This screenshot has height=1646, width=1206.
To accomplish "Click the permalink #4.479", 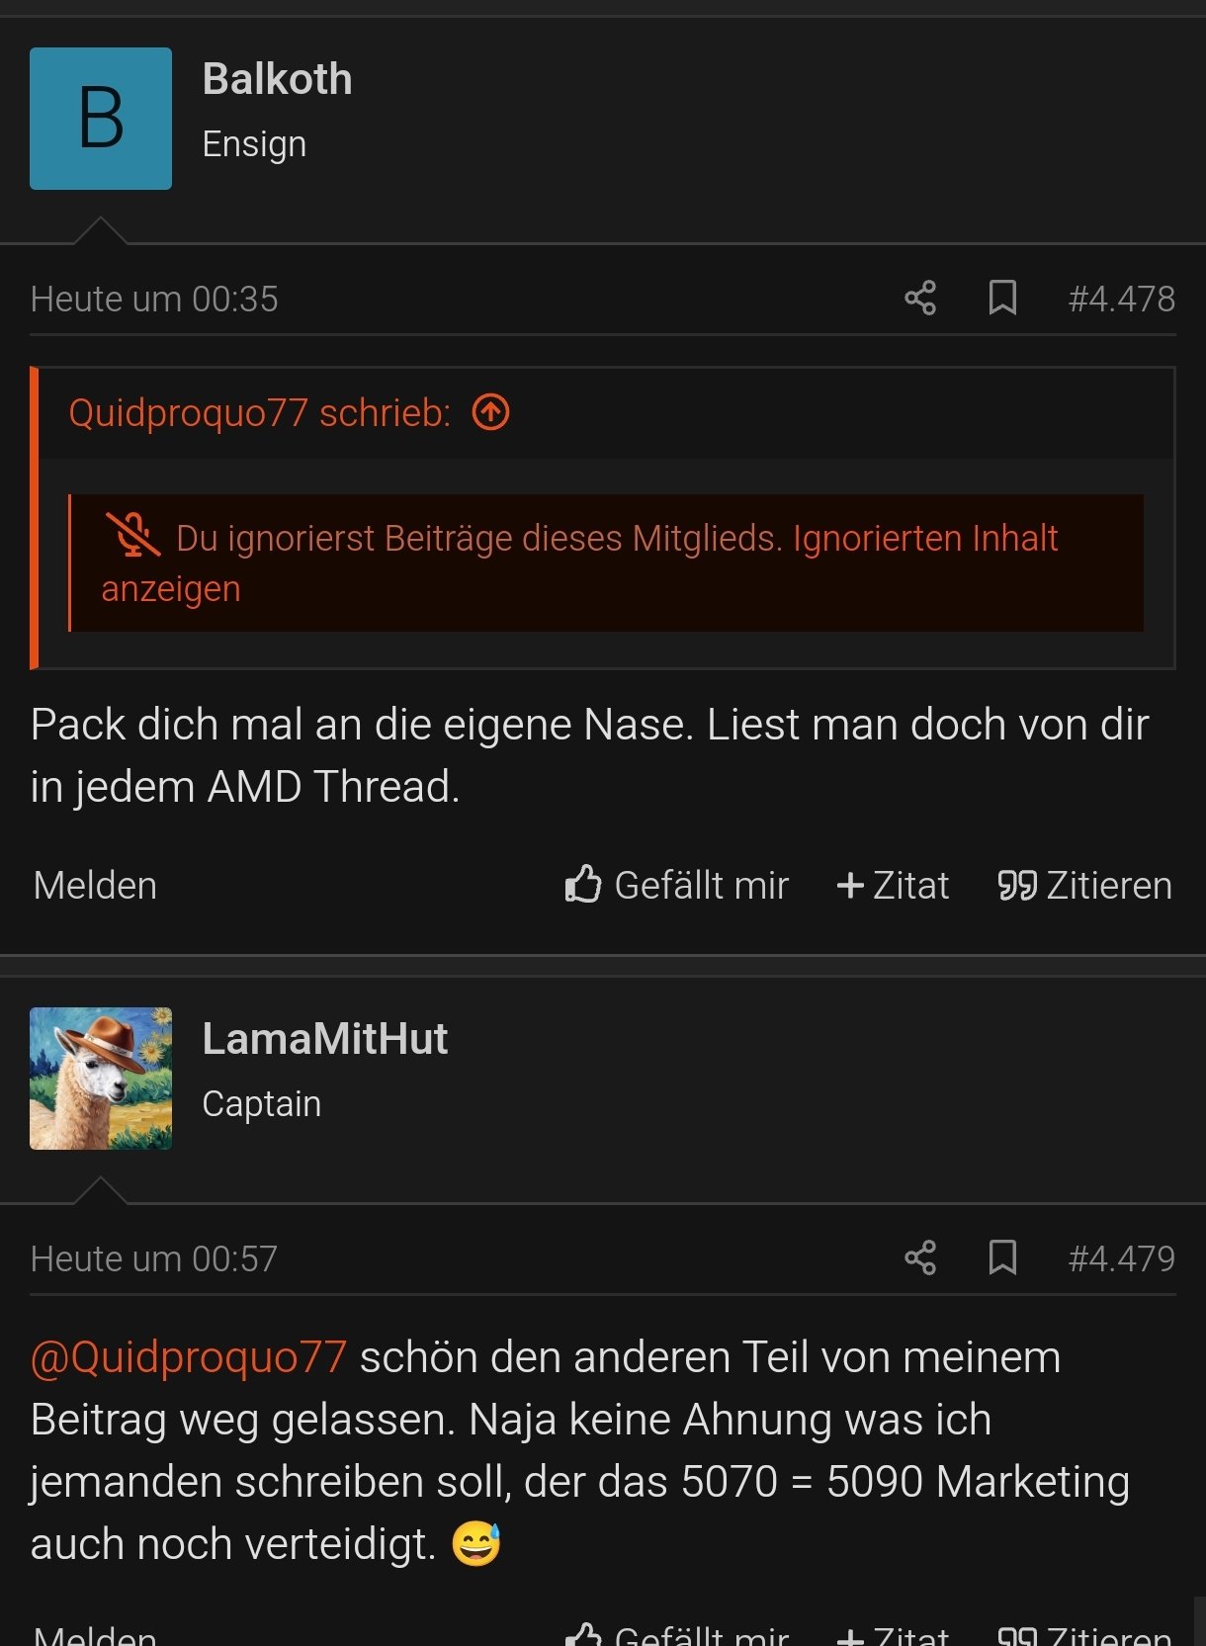I will click(1121, 1257).
